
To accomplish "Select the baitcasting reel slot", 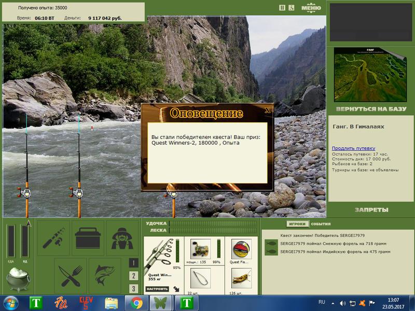I will [x=200, y=249].
